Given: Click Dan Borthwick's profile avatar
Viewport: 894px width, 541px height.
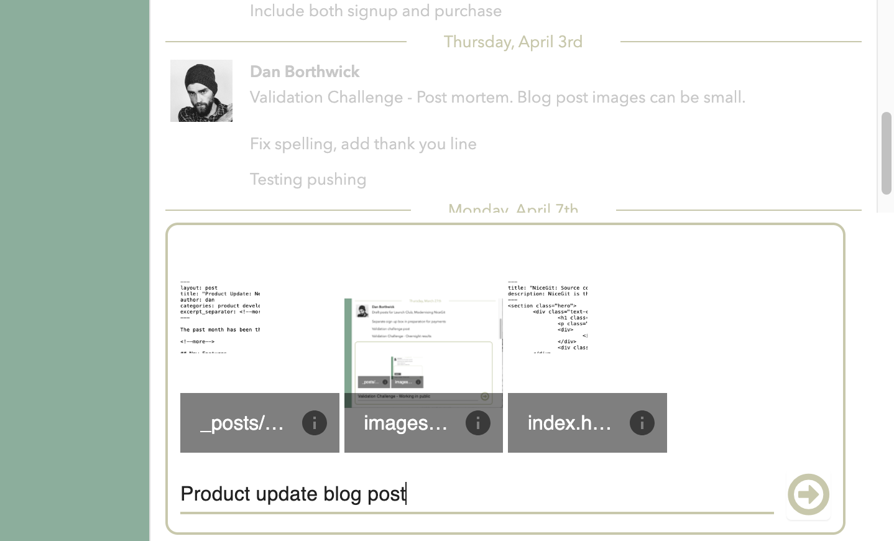Looking at the screenshot, I should pos(201,90).
